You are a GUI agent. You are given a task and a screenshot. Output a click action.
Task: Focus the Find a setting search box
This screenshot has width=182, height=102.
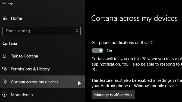point(42,31)
